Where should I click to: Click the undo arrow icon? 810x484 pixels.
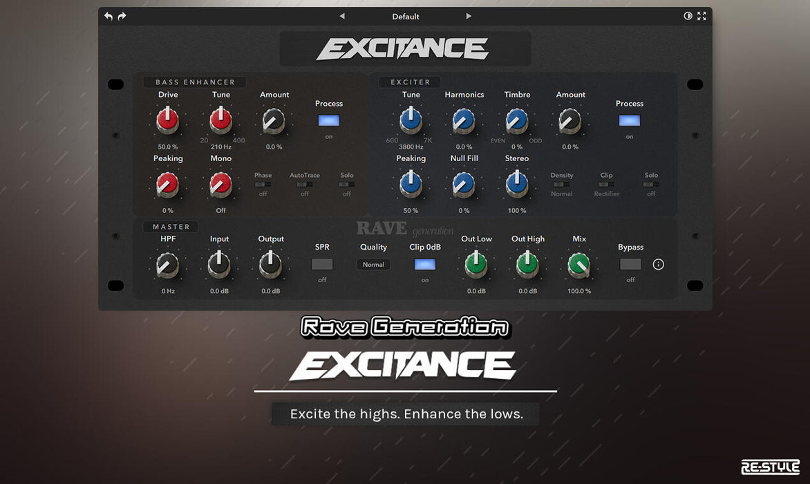(109, 16)
